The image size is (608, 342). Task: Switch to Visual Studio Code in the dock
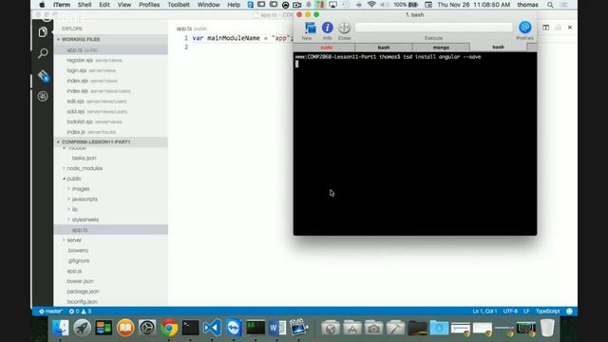tap(212, 328)
